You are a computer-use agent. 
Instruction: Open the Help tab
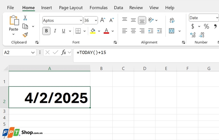[x=170, y=8]
